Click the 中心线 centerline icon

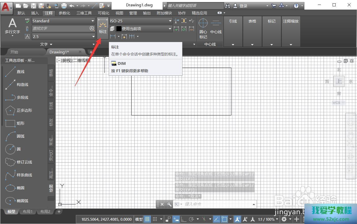[216, 24]
